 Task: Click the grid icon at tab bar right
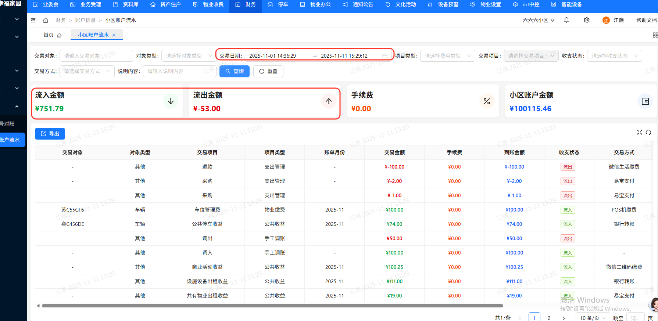coord(655,35)
